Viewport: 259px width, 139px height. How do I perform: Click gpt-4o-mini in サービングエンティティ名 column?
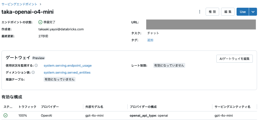[224, 115]
